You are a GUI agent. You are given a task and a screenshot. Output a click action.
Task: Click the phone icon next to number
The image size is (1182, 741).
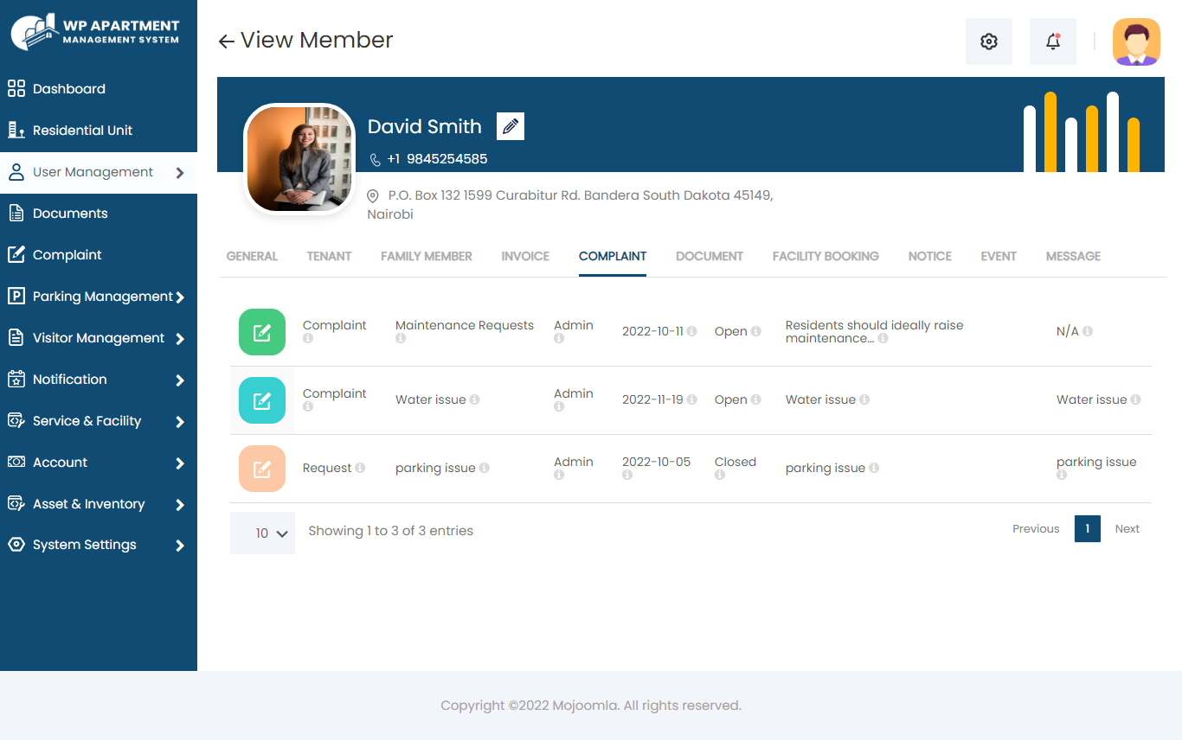coord(375,160)
